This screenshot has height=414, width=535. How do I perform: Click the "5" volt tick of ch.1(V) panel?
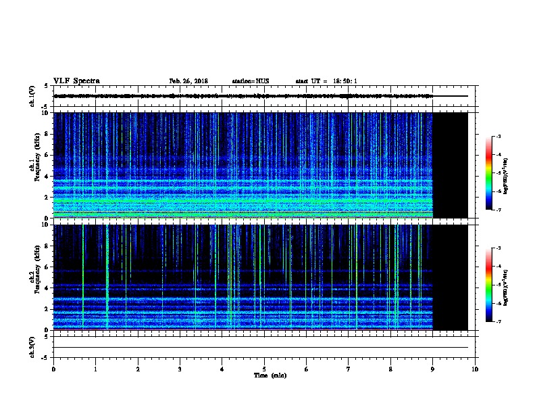coord(46,86)
